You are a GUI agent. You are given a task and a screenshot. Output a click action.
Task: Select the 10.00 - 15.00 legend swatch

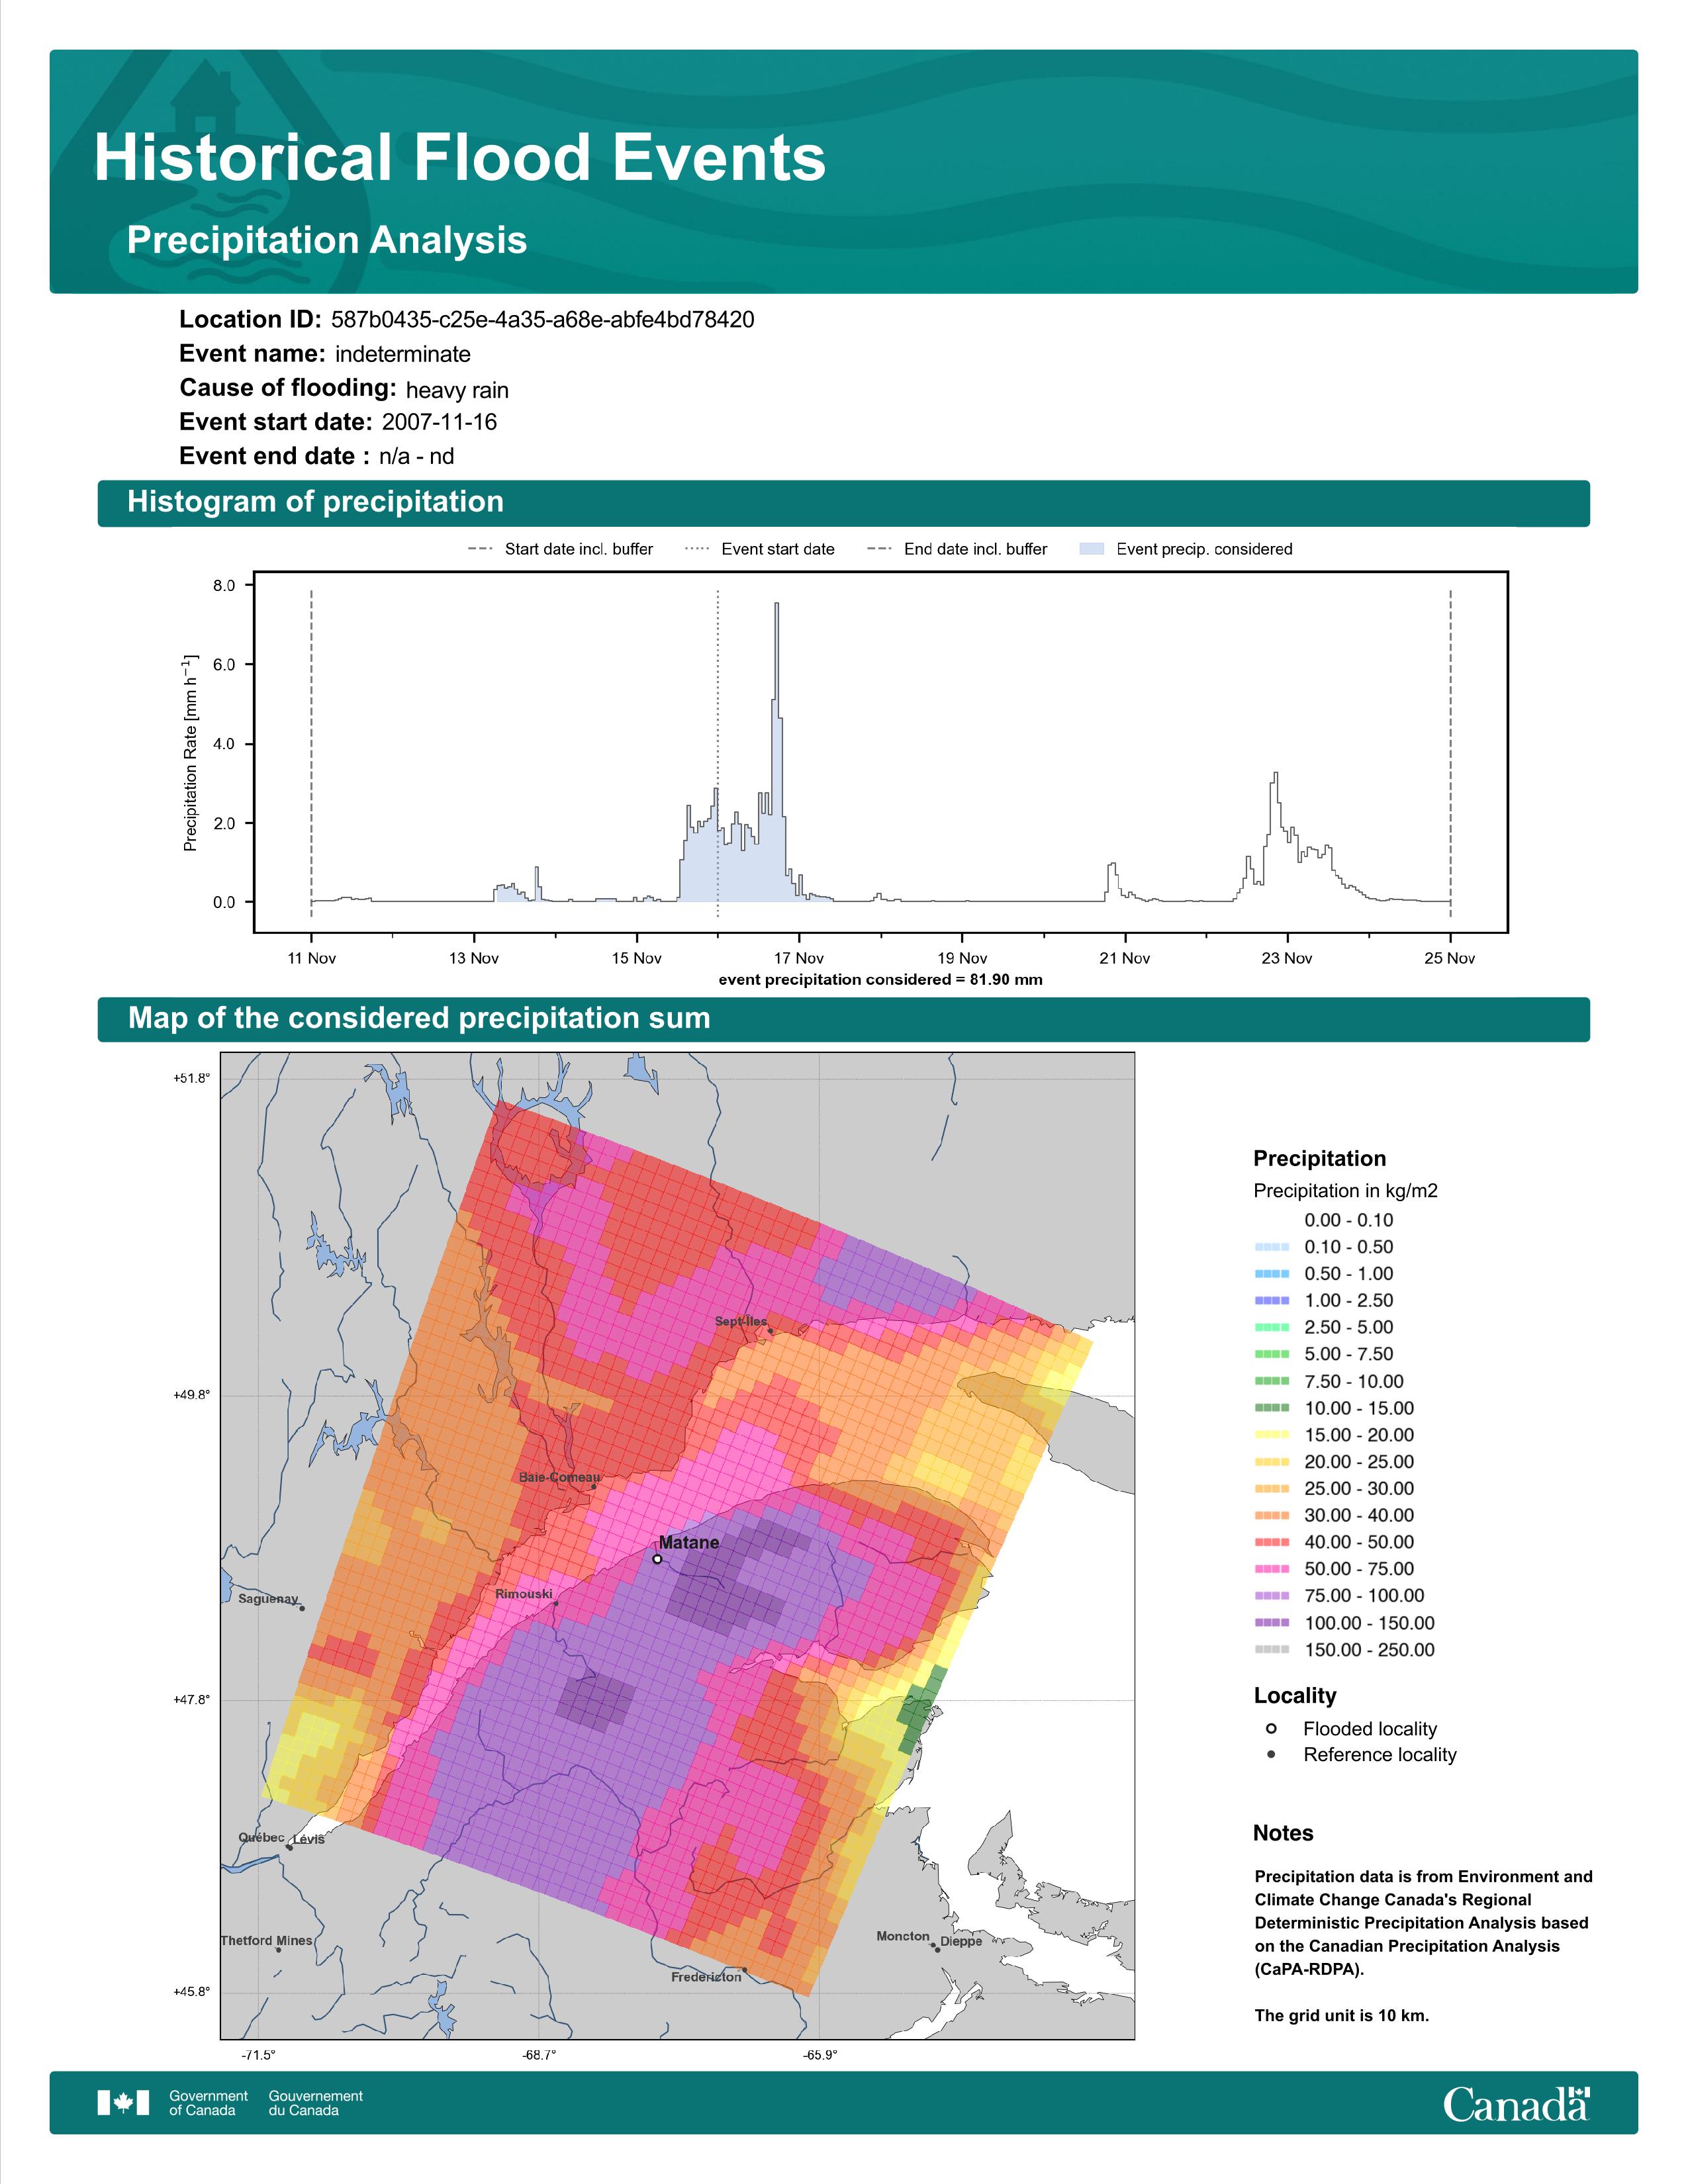[x=1271, y=1408]
